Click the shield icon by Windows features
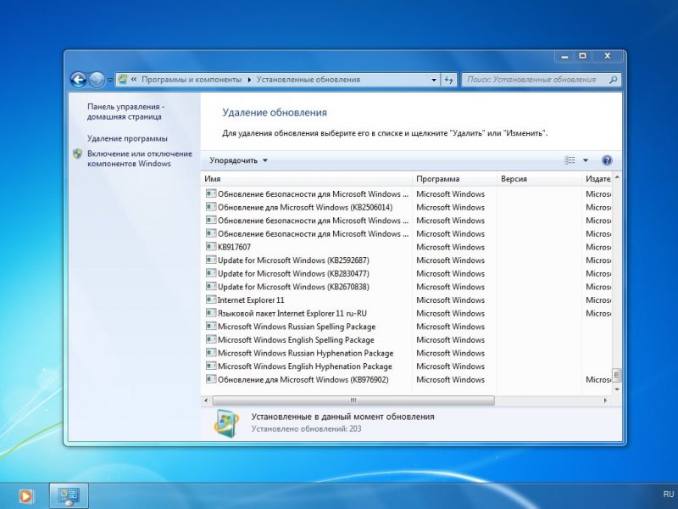The width and height of the screenshot is (678, 509). click(78, 154)
